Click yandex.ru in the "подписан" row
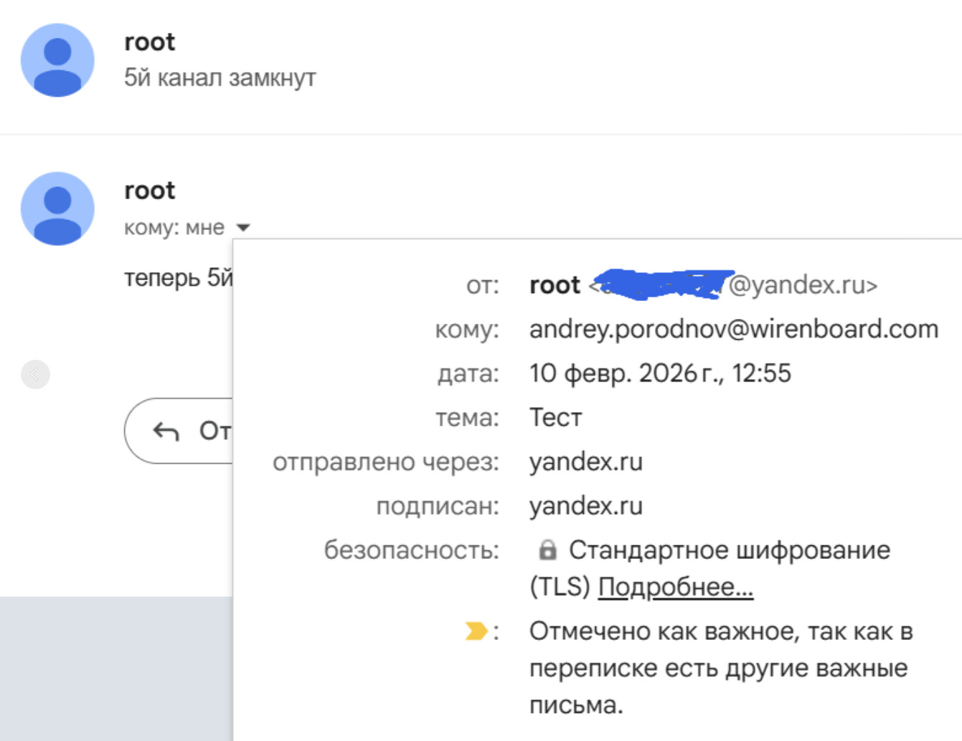The width and height of the screenshot is (962, 741). click(x=585, y=507)
